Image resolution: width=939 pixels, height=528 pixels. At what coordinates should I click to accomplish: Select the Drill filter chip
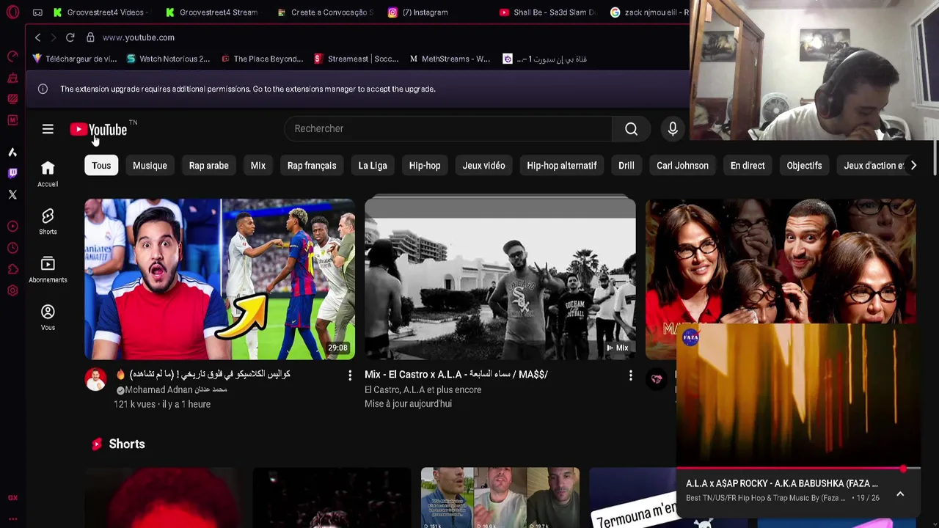(626, 166)
